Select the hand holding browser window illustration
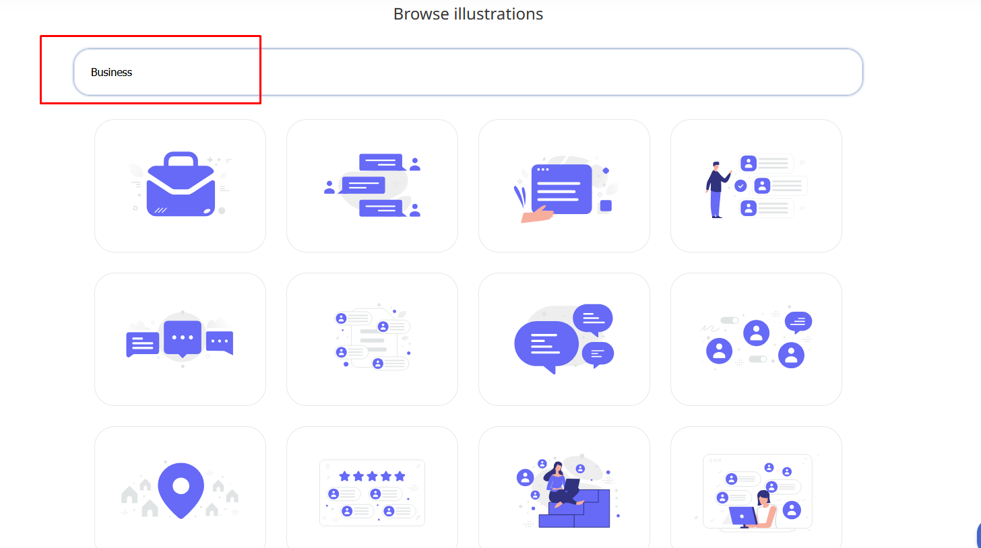981x548 pixels. [x=564, y=186]
